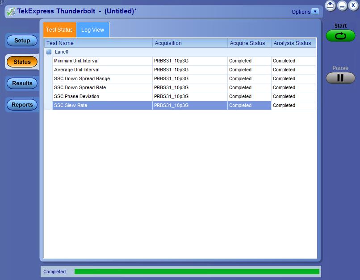Click the TekExpress checkmark logo icon
The height and width of the screenshot is (280, 360).
click(x=11, y=12)
